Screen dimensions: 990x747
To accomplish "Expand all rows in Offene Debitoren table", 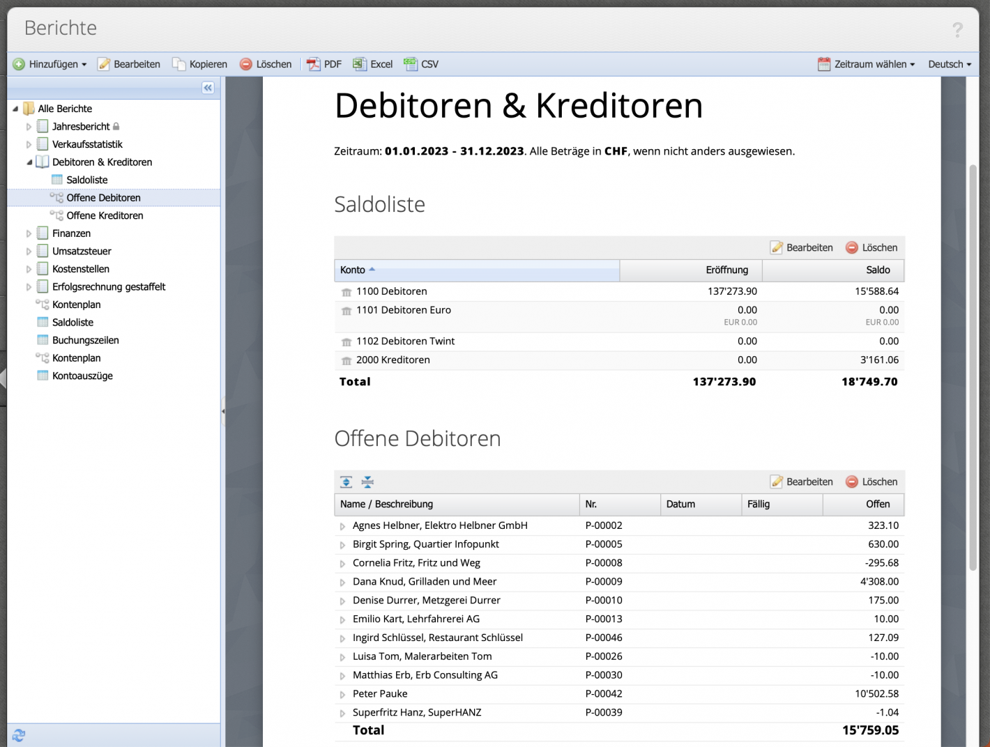I will click(x=344, y=482).
